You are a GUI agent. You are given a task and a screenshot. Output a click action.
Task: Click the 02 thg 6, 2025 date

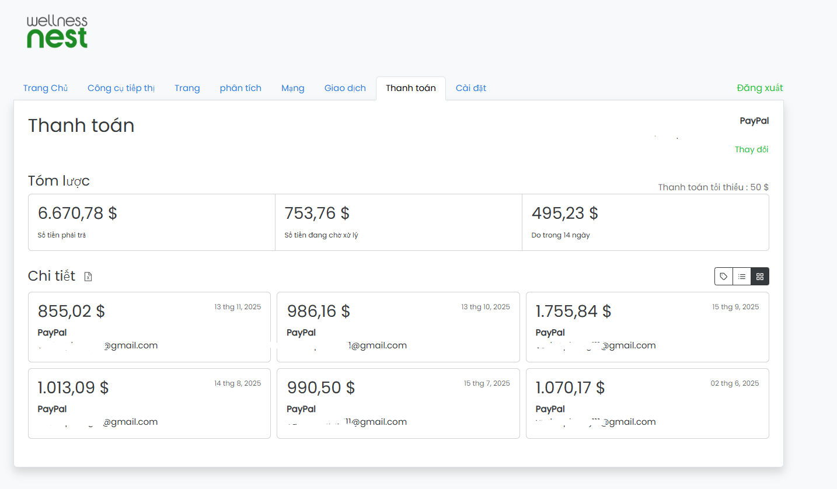[x=735, y=383]
